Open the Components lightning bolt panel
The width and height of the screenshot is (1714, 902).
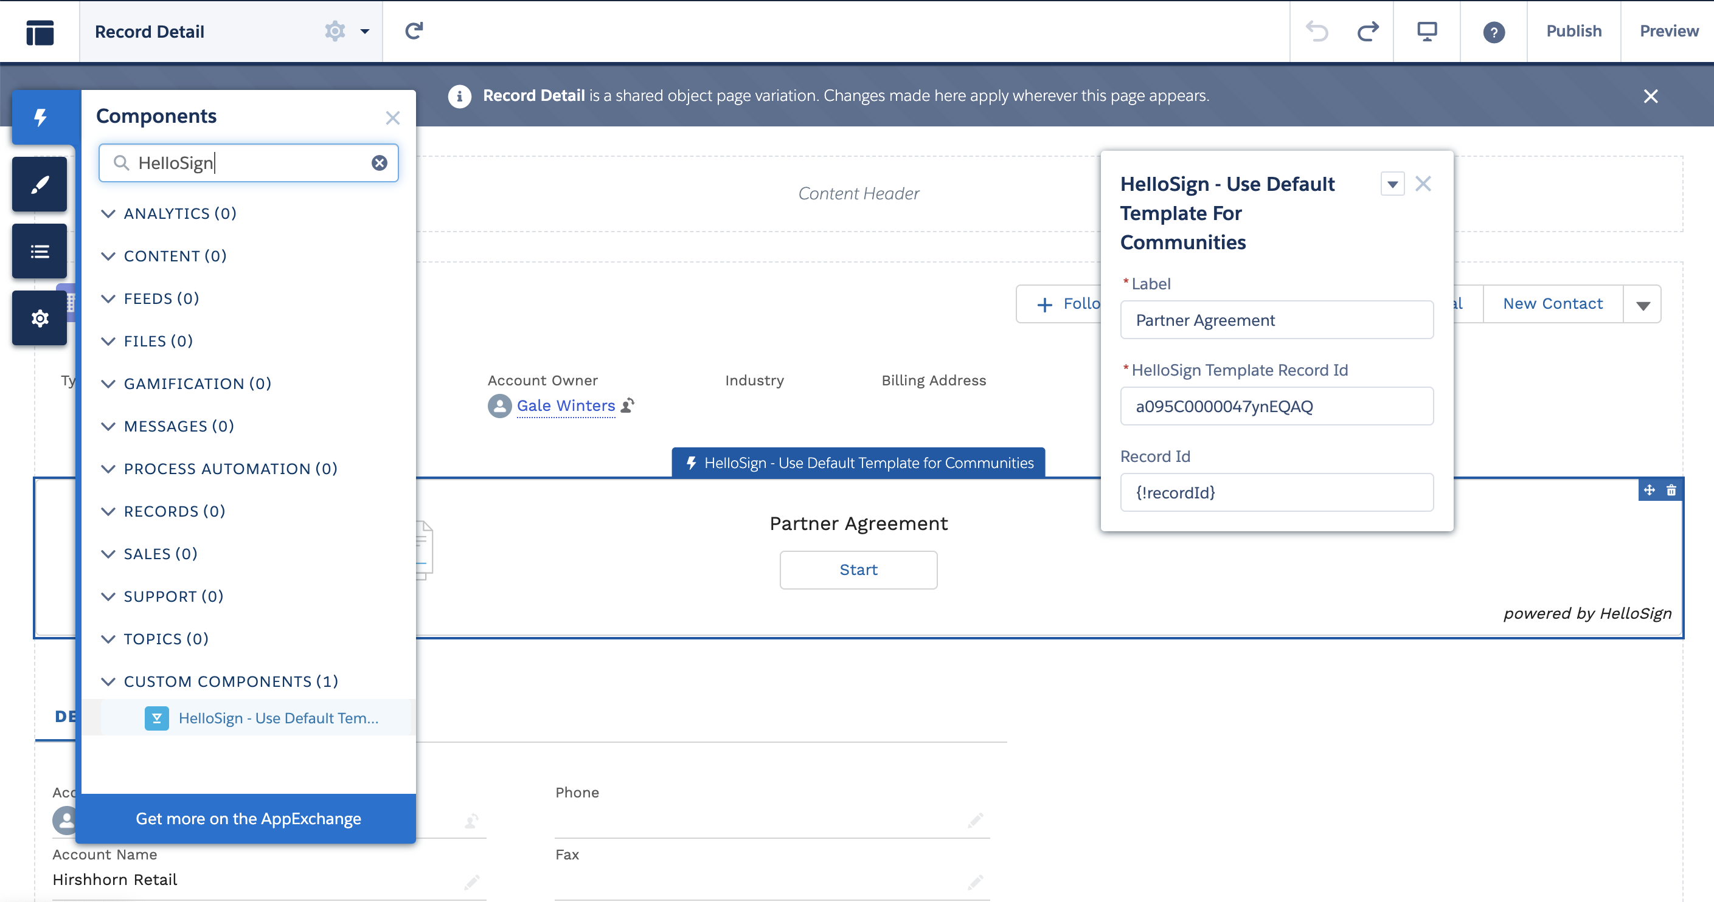coord(40,118)
